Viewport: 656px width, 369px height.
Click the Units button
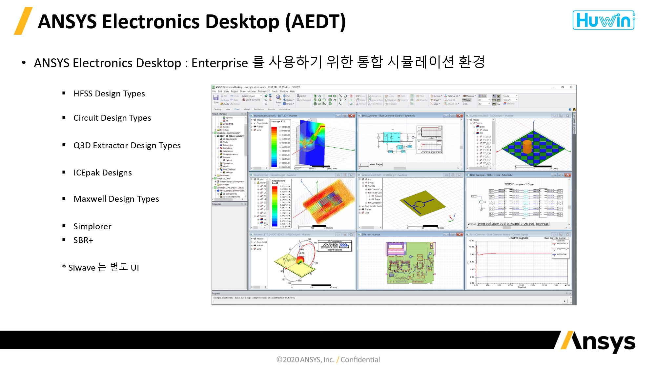(465, 104)
